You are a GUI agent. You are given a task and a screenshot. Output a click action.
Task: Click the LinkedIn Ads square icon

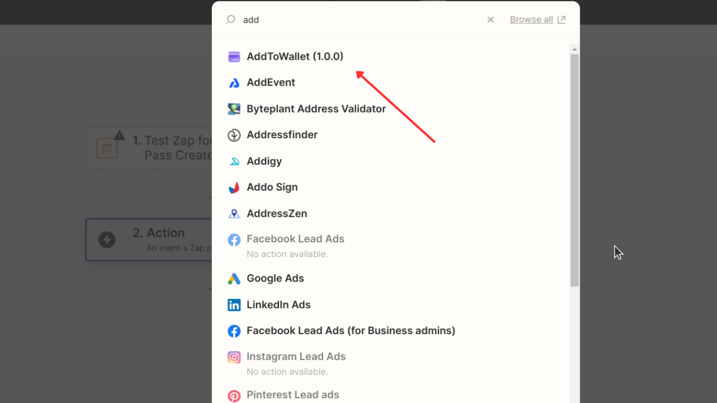[234, 304]
